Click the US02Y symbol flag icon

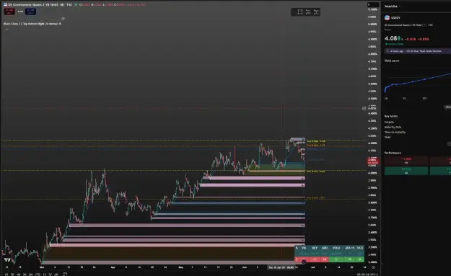point(387,17)
